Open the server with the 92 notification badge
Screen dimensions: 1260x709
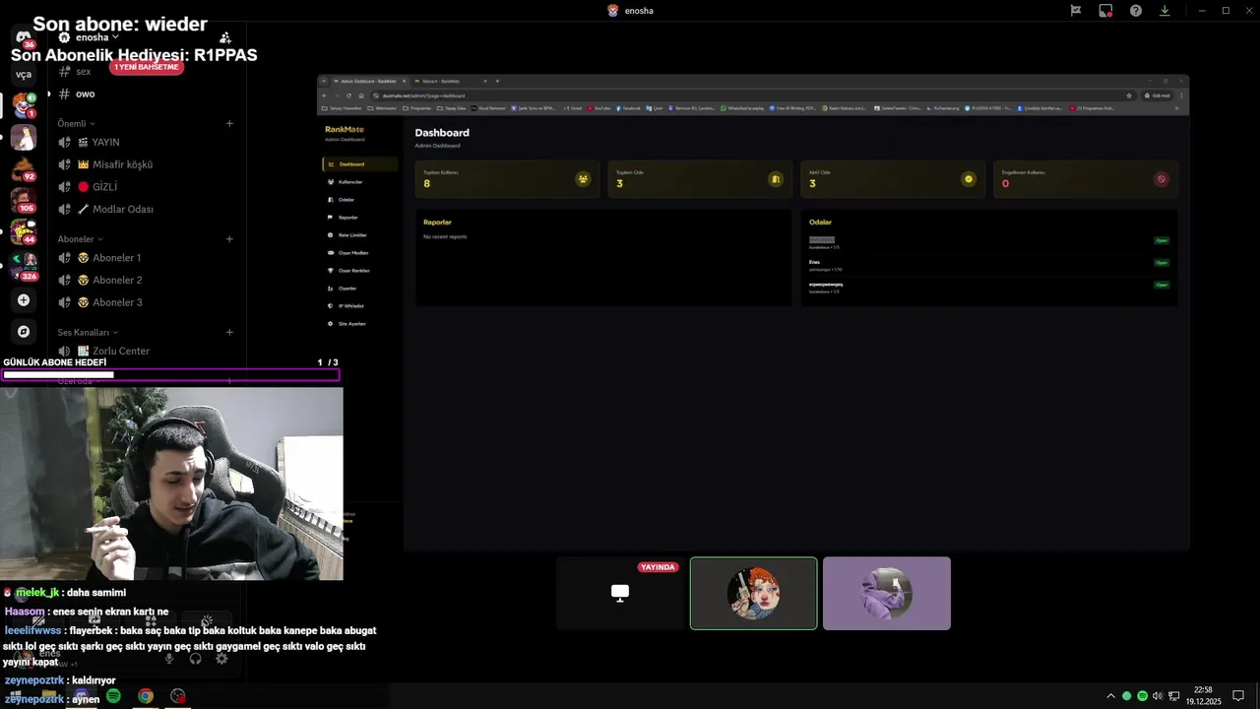tap(24, 168)
